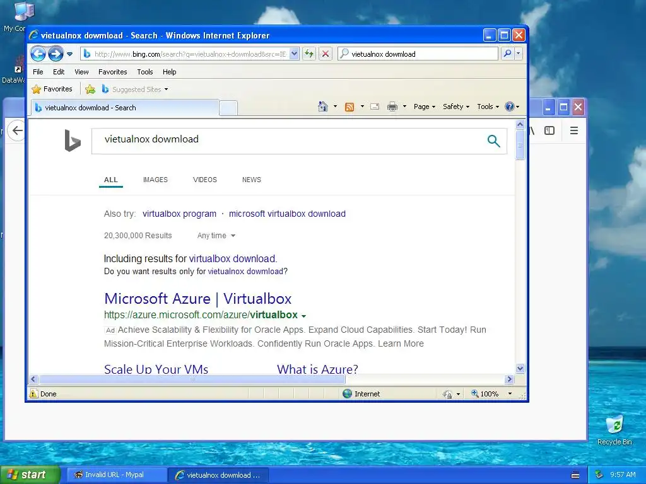Click Bing search magnifier icon
The width and height of the screenshot is (646, 484).
tap(493, 141)
